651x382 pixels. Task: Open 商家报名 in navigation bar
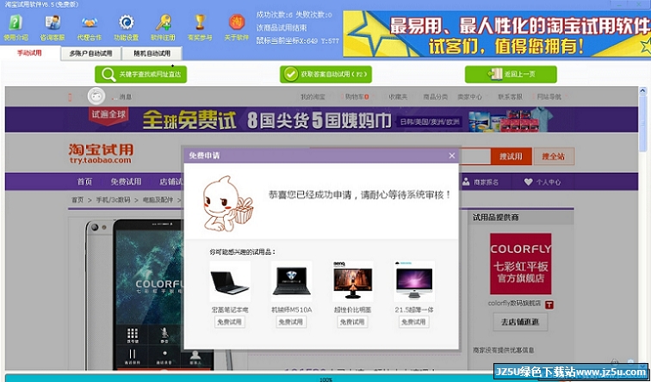pos(481,182)
